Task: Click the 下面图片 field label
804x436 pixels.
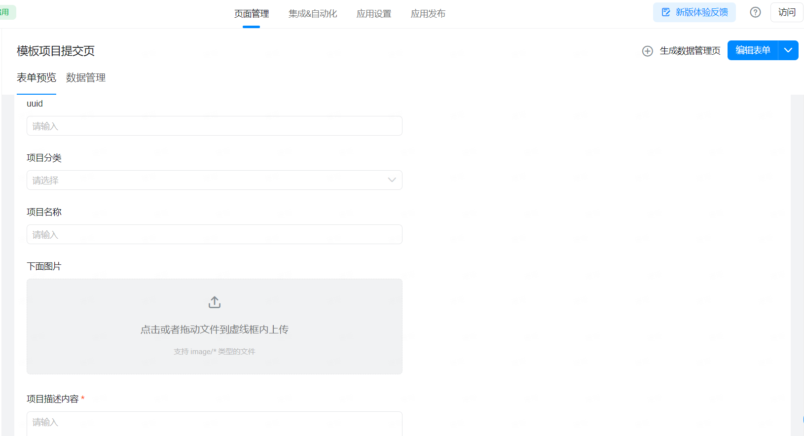Action: [x=44, y=266]
